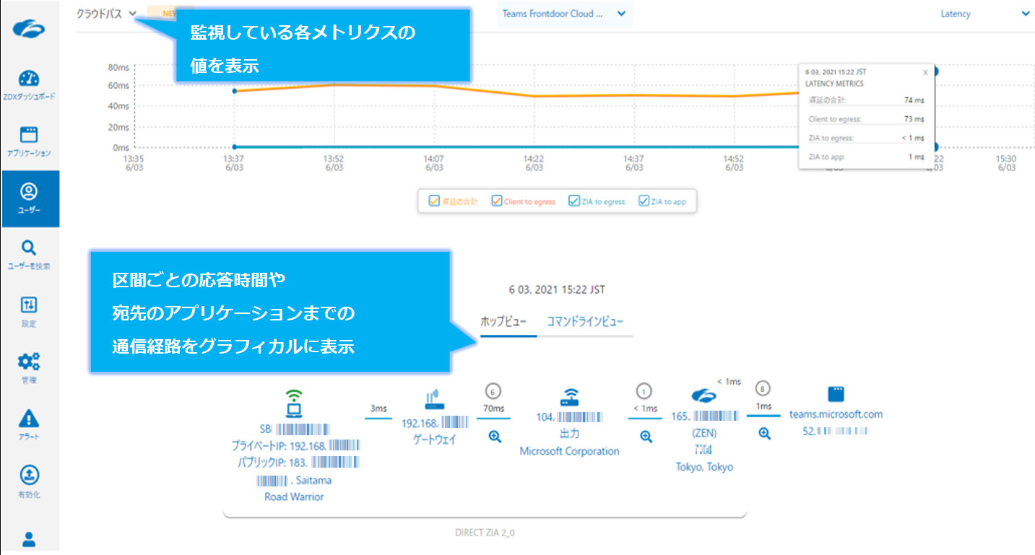The width and height of the screenshot is (1035, 555).
Task: Click the 出力 egress node icon
Action: (571, 398)
